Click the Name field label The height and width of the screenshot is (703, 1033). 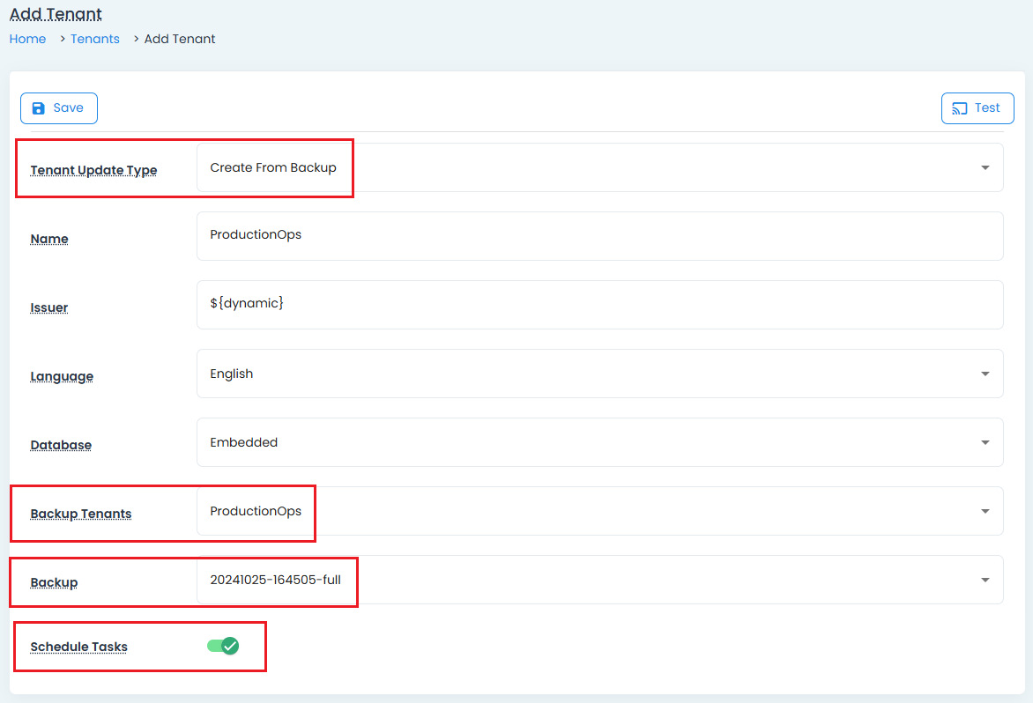click(49, 239)
